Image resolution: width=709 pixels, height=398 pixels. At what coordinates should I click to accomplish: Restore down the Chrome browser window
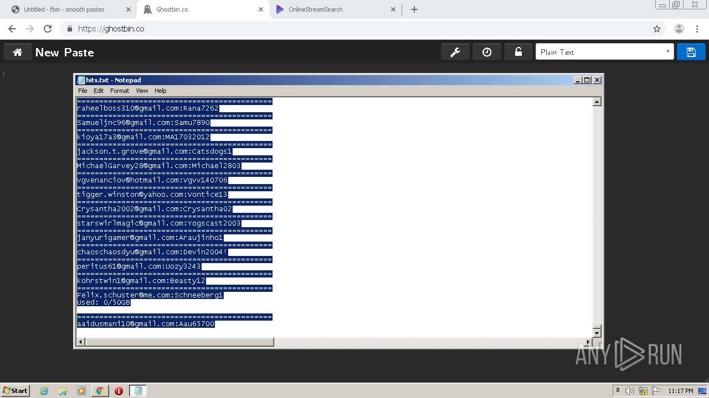[x=676, y=4]
